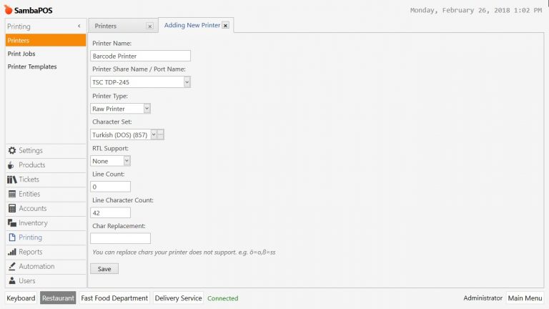Click the Char Replacement input field
The height and width of the screenshot is (309, 549).
[120, 238]
